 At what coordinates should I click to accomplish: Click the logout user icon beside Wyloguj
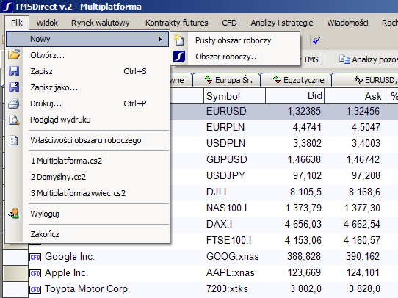tap(14, 214)
